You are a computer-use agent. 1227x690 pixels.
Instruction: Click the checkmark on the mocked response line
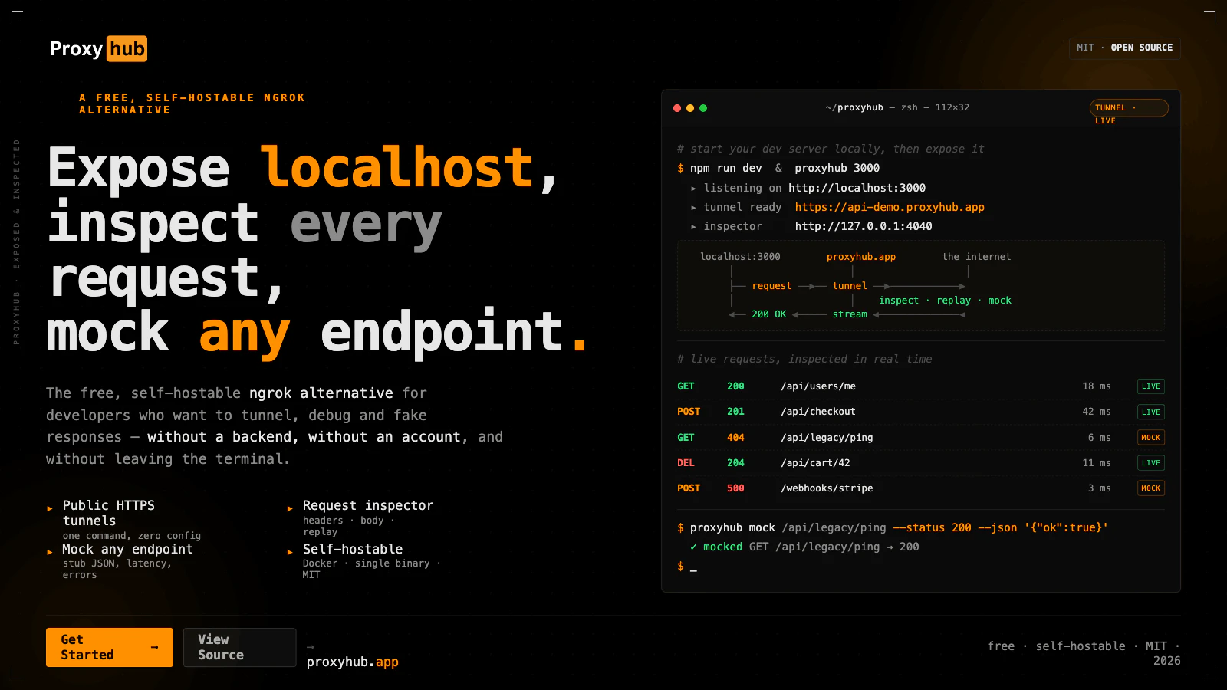click(x=695, y=547)
